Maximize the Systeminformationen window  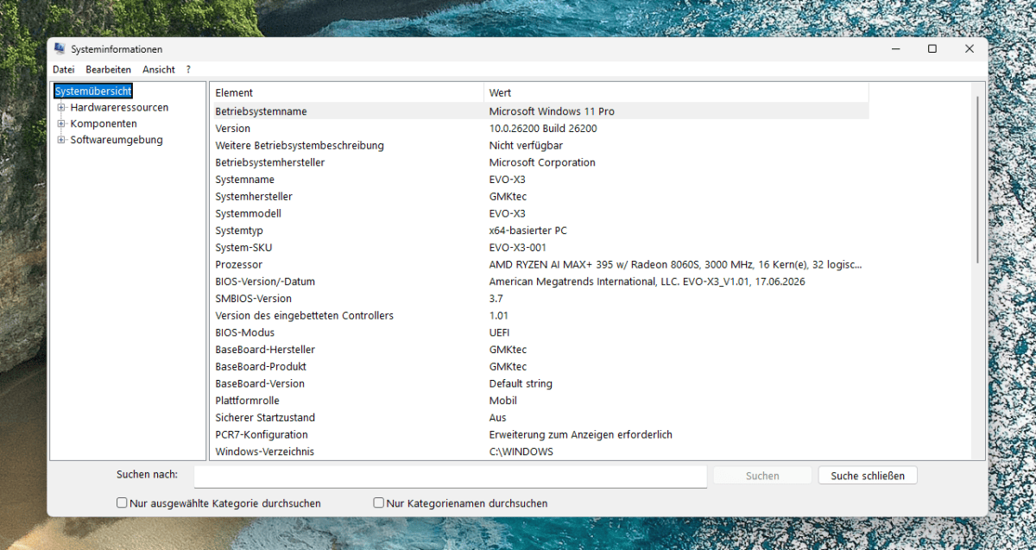pyautogui.click(x=932, y=49)
